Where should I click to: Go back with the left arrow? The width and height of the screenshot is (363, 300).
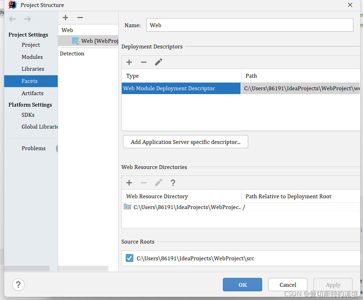(13, 19)
